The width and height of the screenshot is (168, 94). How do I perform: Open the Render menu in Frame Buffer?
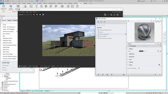[23, 12]
